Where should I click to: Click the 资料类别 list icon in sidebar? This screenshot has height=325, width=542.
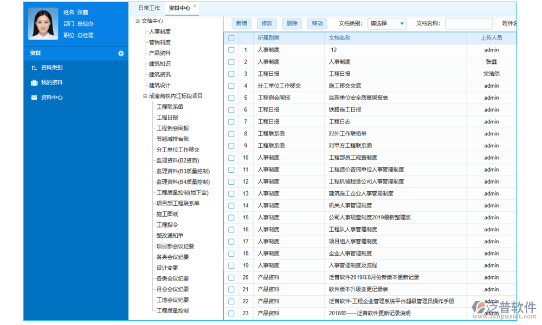tap(33, 68)
